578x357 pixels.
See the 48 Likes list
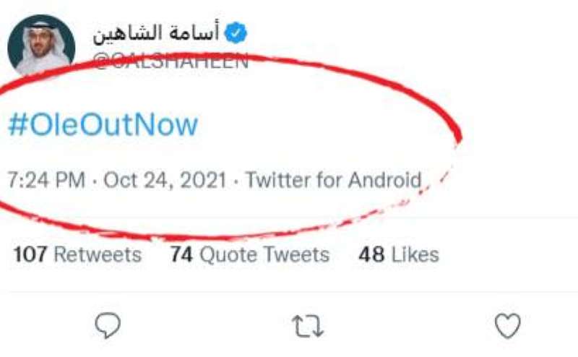398,254
